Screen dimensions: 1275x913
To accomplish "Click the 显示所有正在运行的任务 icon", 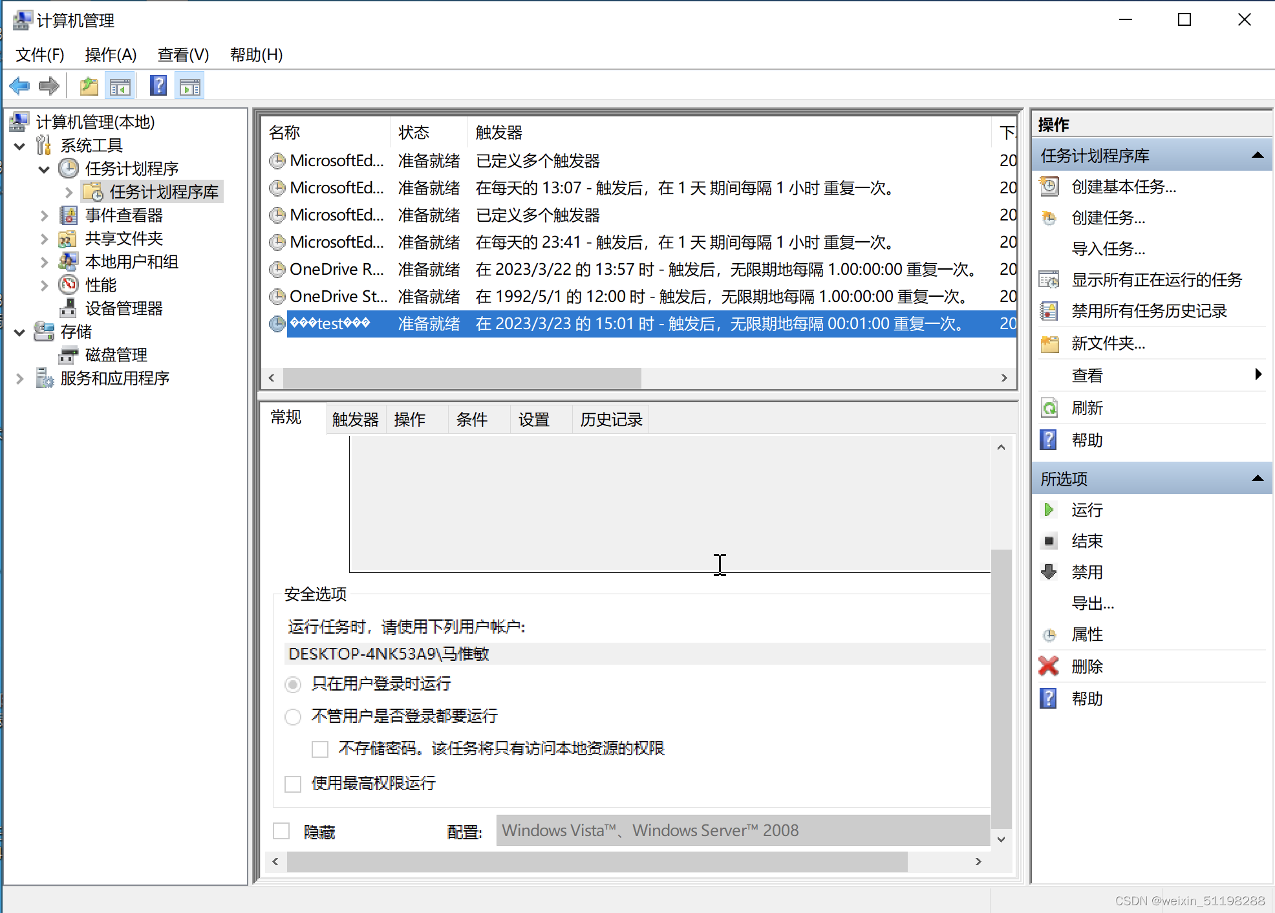I will point(1049,280).
